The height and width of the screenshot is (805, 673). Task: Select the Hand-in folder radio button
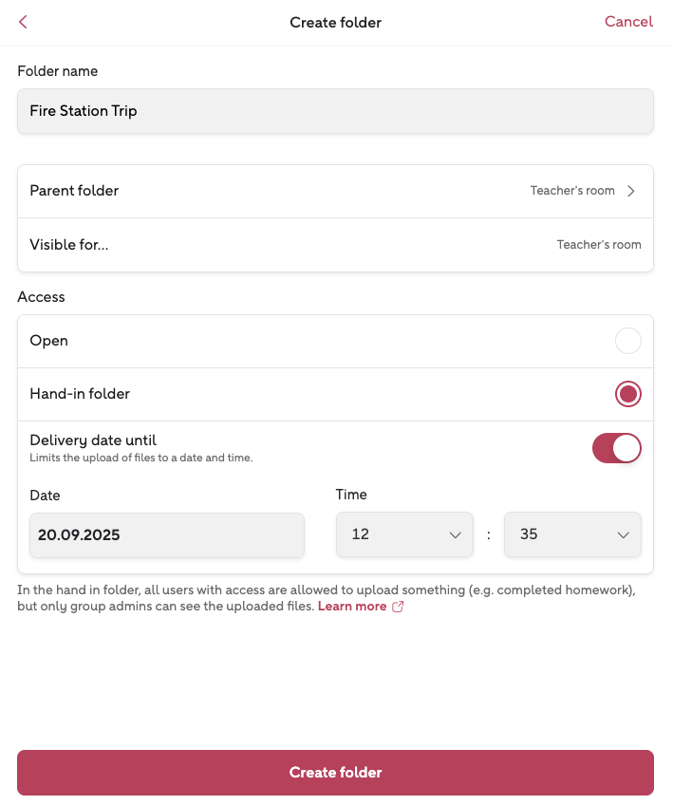(627, 394)
